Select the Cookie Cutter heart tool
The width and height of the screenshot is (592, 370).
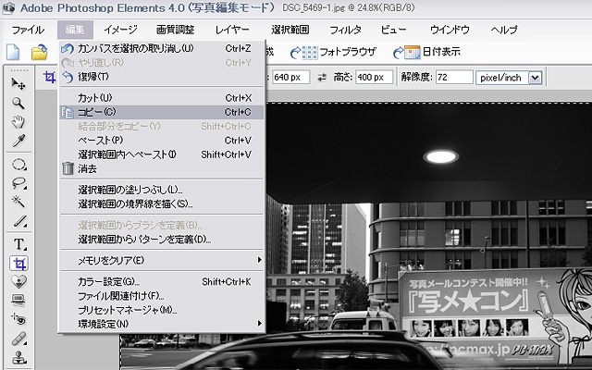(x=18, y=281)
